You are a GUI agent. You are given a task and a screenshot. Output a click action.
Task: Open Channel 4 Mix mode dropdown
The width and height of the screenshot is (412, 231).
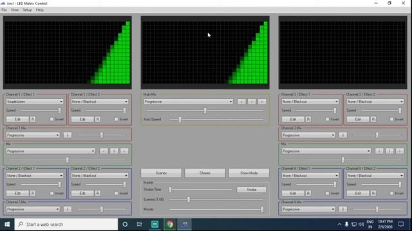click(x=308, y=209)
